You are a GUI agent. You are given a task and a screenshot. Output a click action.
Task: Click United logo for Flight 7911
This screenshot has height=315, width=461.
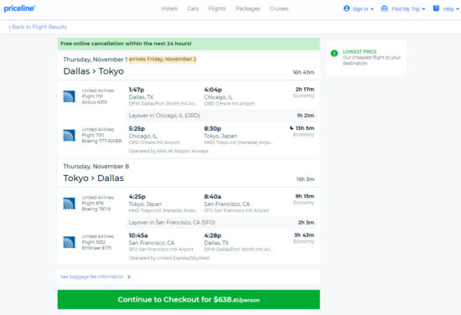point(69,135)
